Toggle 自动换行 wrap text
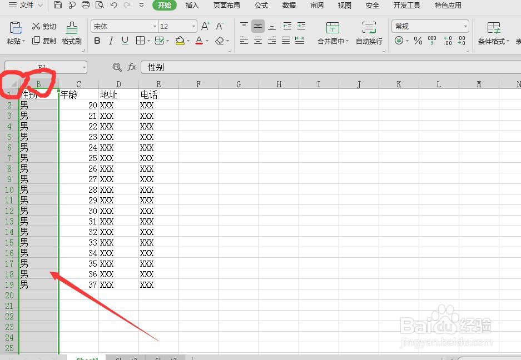The width and height of the screenshot is (521, 360). 369,33
